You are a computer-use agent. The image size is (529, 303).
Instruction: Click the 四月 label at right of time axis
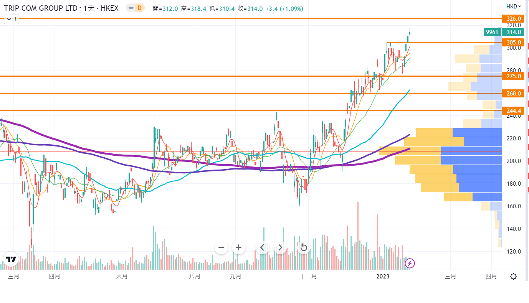[491, 276]
